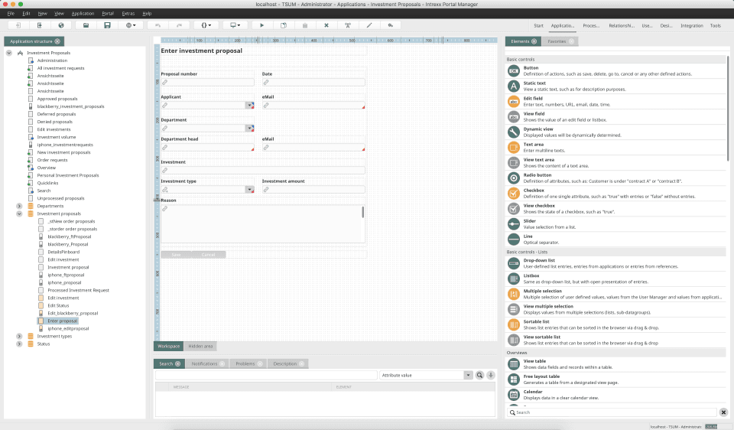Open the Application menu
Viewport: 734px width, 430px height.
click(83, 14)
